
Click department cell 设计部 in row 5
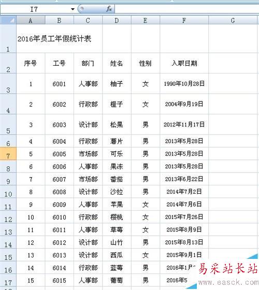pyautogui.click(x=88, y=124)
